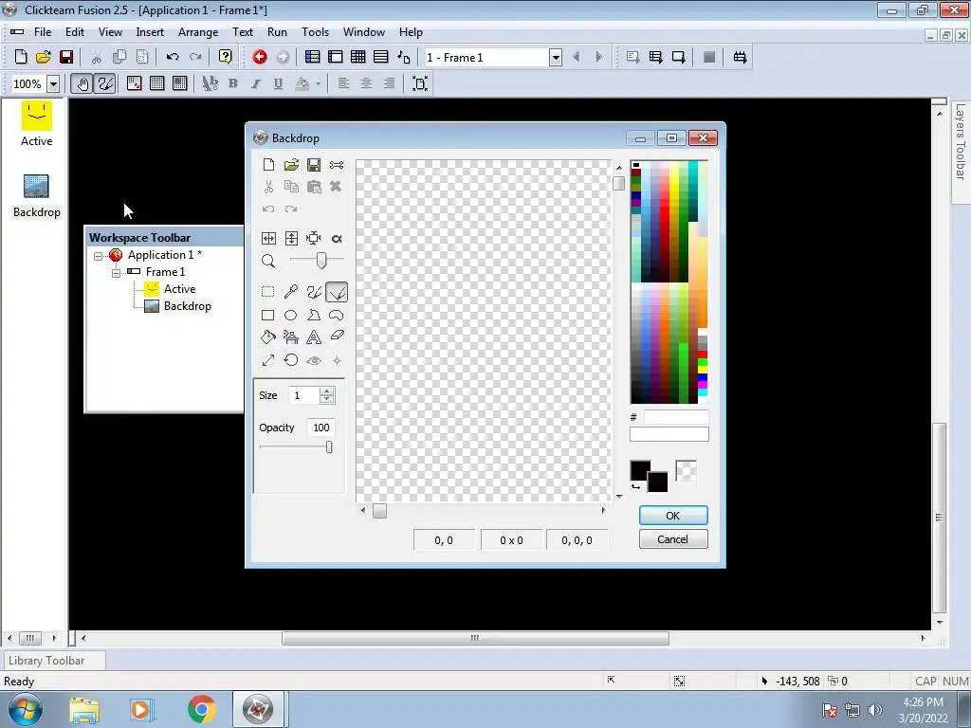Screen dimensions: 971x728
Task: Select the Brush tool in Backdrop editor
Action: pos(314,292)
